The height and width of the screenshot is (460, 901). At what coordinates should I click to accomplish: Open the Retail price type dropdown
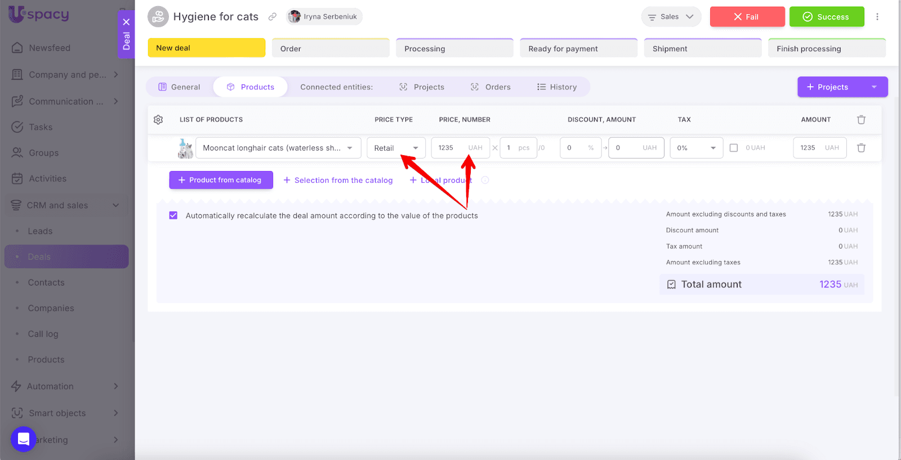point(396,148)
